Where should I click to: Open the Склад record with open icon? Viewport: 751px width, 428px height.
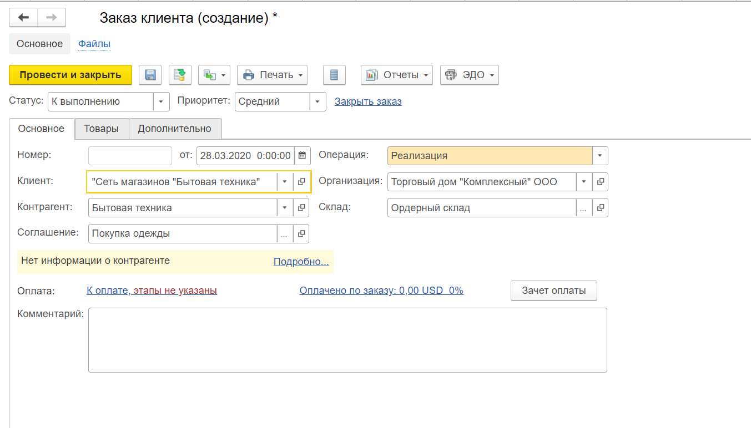[x=600, y=208]
